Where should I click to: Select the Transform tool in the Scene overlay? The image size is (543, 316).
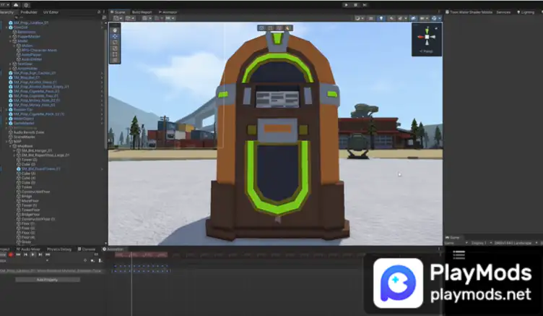pos(115,60)
